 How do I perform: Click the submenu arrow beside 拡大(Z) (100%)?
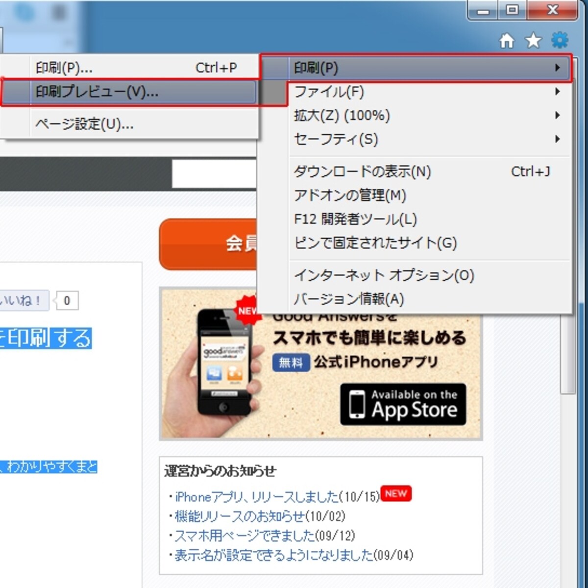click(x=558, y=116)
